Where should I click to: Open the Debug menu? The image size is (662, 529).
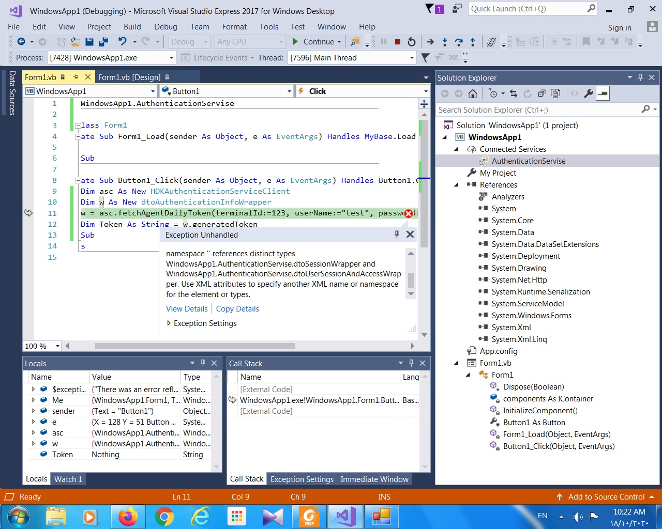[165, 27]
